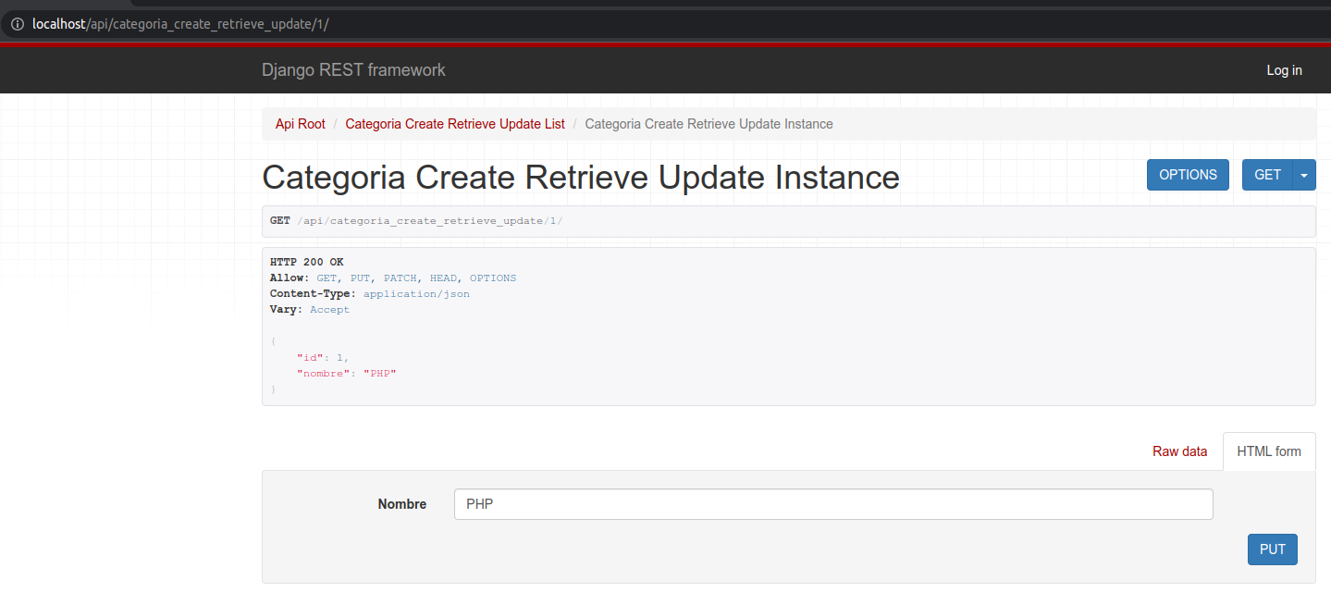Switch to the Raw data tab
Viewport: 1331px width, 605px height.
point(1179,451)
